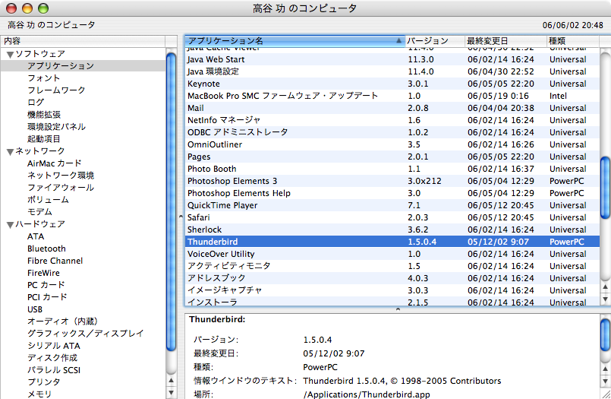This screenshot has height=399, width=611.
Task: Show ATA hardware info
Action: pyautogui.click(x=36, y=236)
